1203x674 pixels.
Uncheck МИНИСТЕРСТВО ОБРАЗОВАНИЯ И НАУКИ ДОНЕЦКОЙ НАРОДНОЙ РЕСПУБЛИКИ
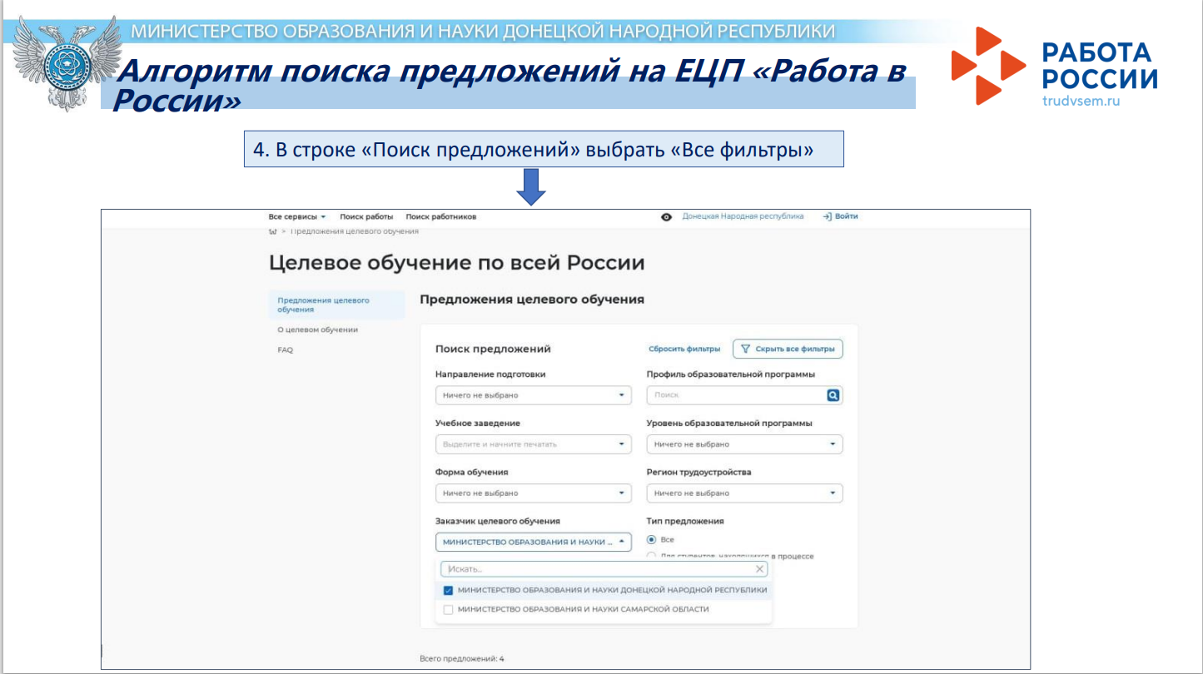pyautogui.click(x=449, y=590)
